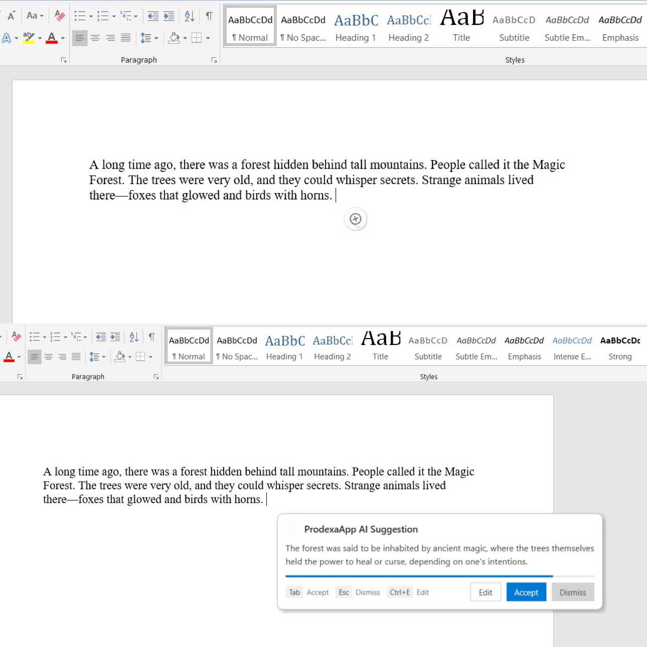Viewport: 647px width, 647px height.
Task: Apply the Text Highlight Color icon
Action: point(28,38)
